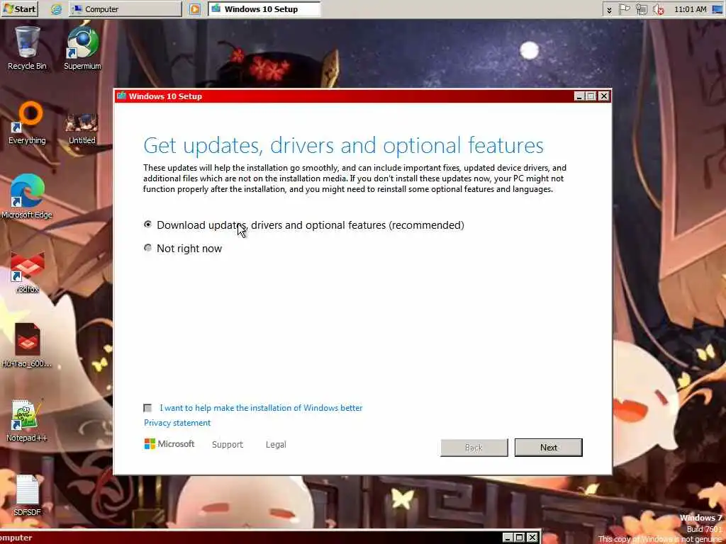Screen dimensions: 726x544
Task: Launch Microsoft Edge from the desktop
Action: click(x=27, y=197)
